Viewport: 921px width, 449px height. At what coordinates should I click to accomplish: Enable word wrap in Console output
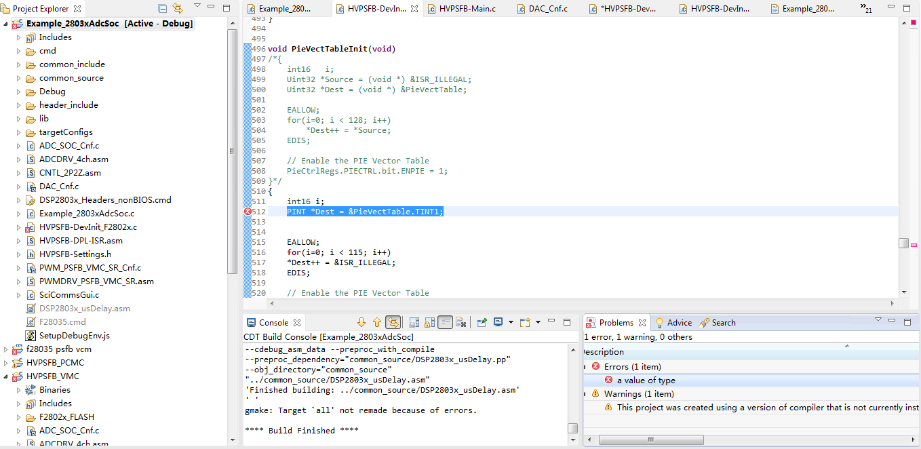click(x=446, y=322)
